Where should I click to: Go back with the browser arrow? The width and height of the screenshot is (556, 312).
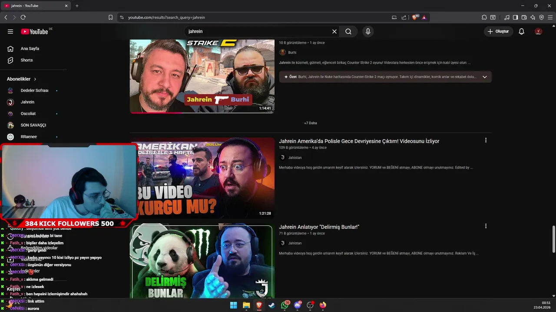point(6,17)
